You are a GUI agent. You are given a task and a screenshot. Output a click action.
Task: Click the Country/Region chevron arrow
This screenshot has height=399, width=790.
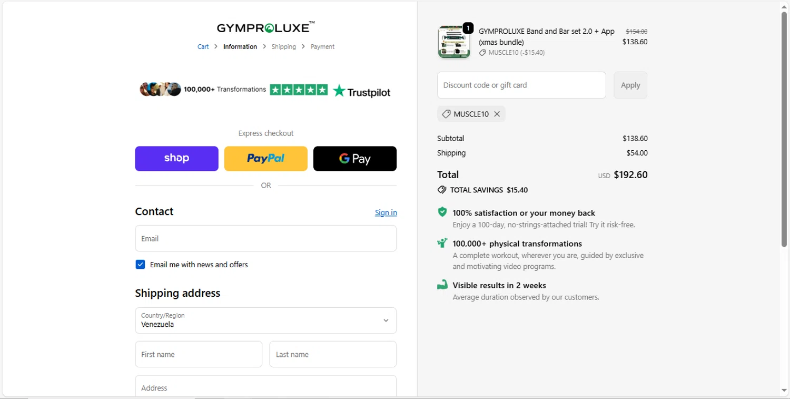386,320
